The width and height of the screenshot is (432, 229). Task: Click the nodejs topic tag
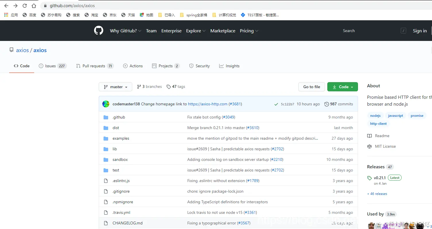[x=375, y=116]
